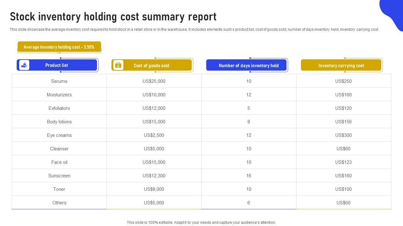Select the Cost of goods sold header
The width and height of the screenshot is (403, 226).
[151, 66]
